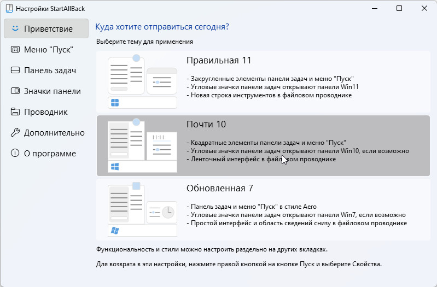
Task: Click the Почти 10 preview thumbnail
Action: [142, 145]
